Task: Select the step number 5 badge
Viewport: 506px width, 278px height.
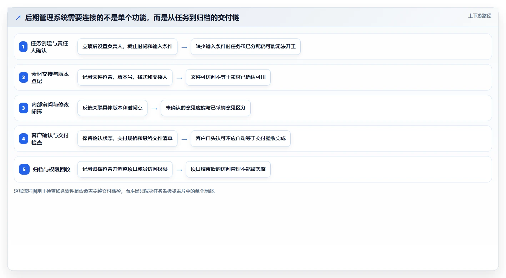Action: point(24,169)
